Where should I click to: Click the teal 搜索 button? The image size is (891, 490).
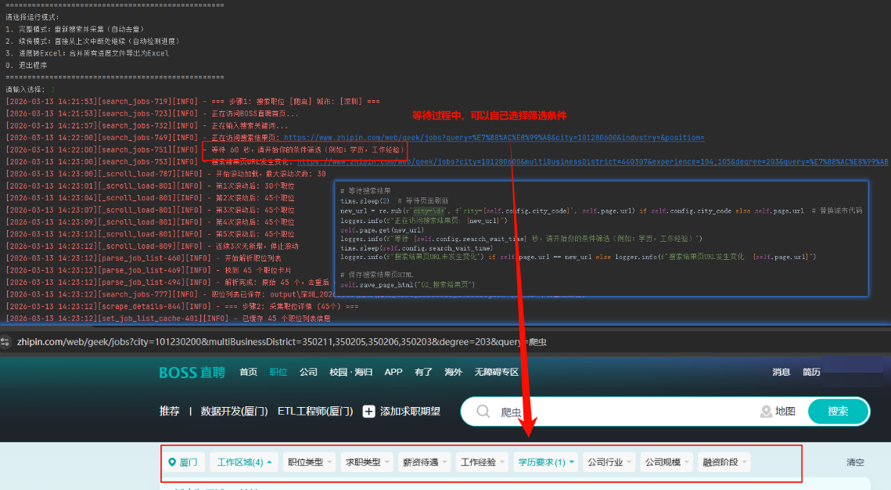(838, 411)
